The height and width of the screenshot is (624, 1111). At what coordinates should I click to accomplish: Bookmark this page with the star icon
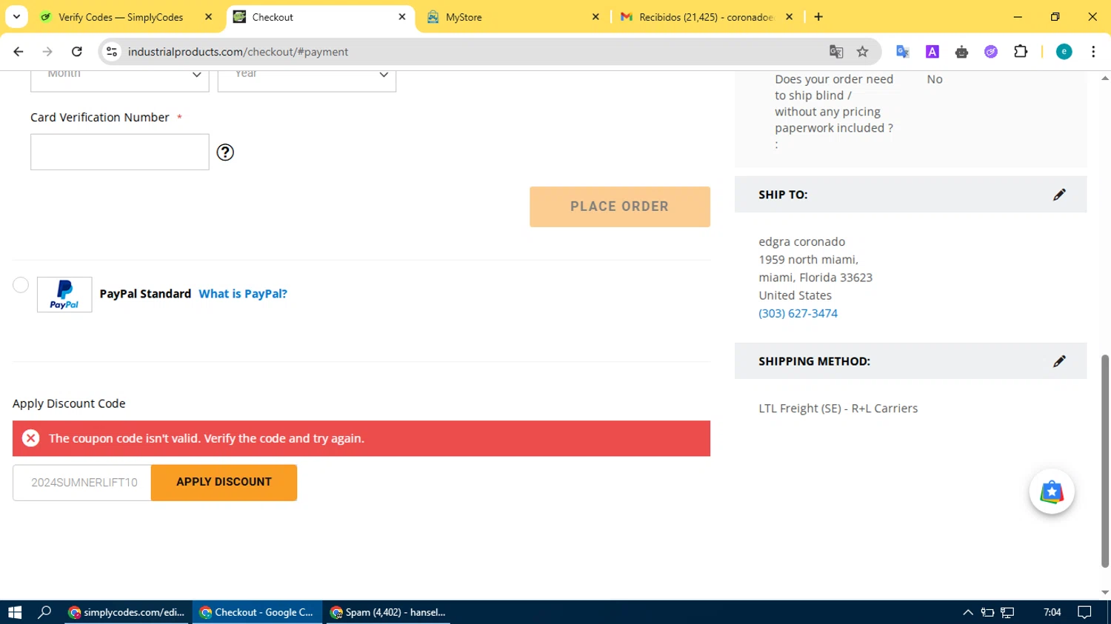(862, 52)
